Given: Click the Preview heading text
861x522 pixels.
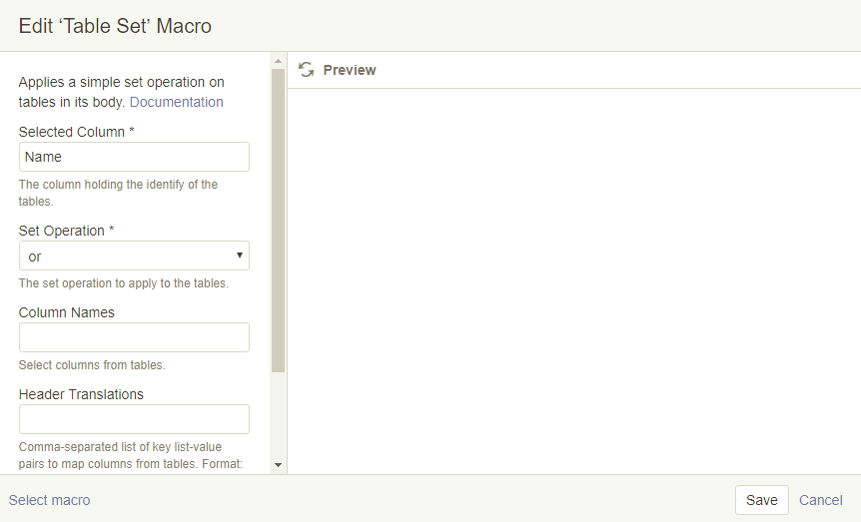Looking at the screenshot, I should 350,70.
